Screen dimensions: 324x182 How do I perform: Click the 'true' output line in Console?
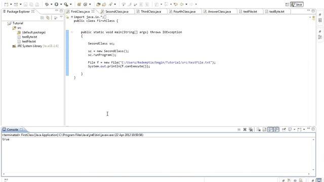click(6, 140)
